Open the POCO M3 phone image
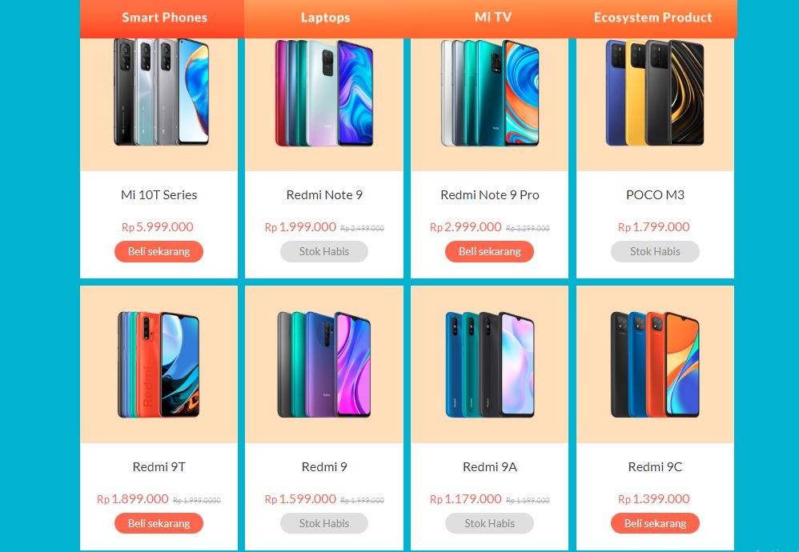 (x=655, y=93)
